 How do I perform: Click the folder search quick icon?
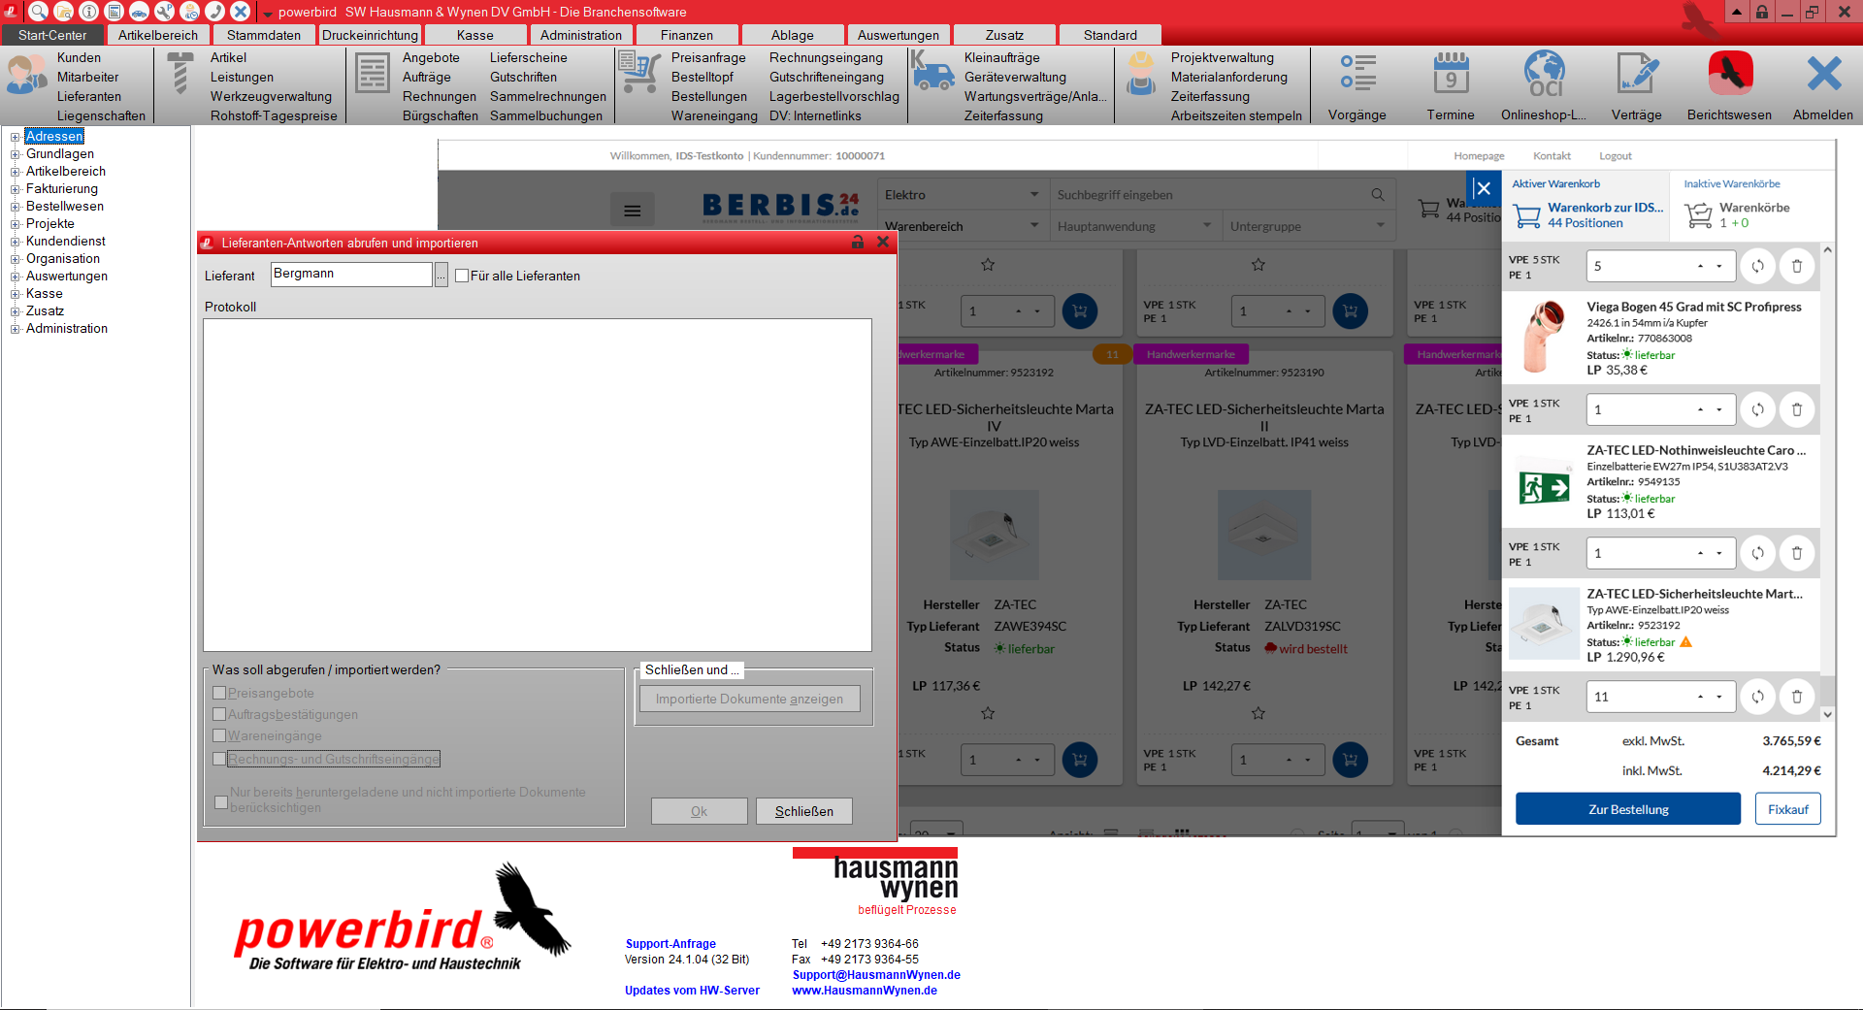click(63, 12)
